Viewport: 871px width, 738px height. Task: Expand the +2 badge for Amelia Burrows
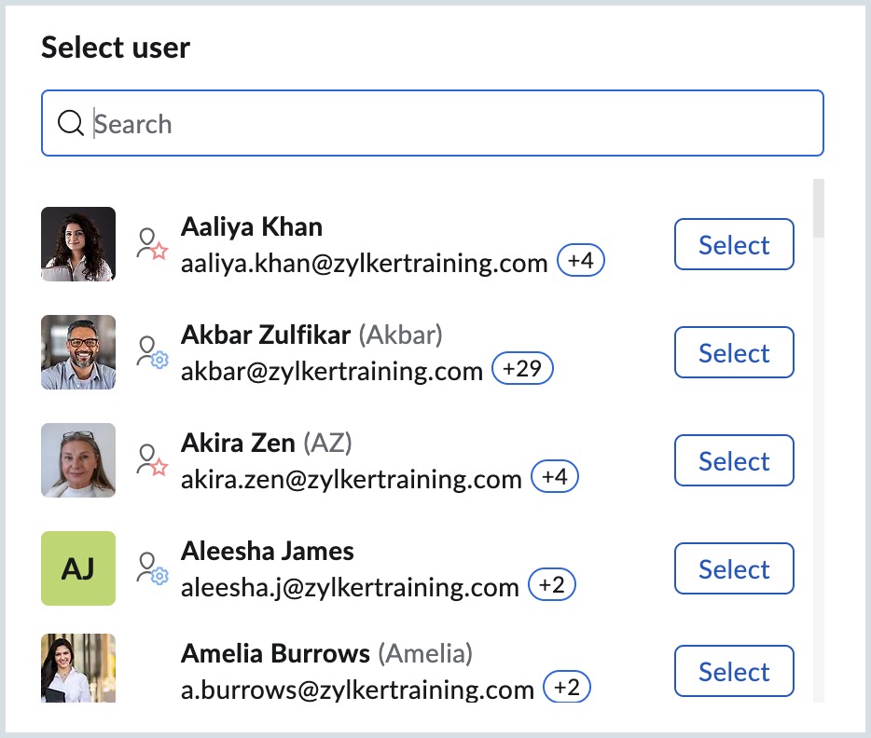point(567,689)
